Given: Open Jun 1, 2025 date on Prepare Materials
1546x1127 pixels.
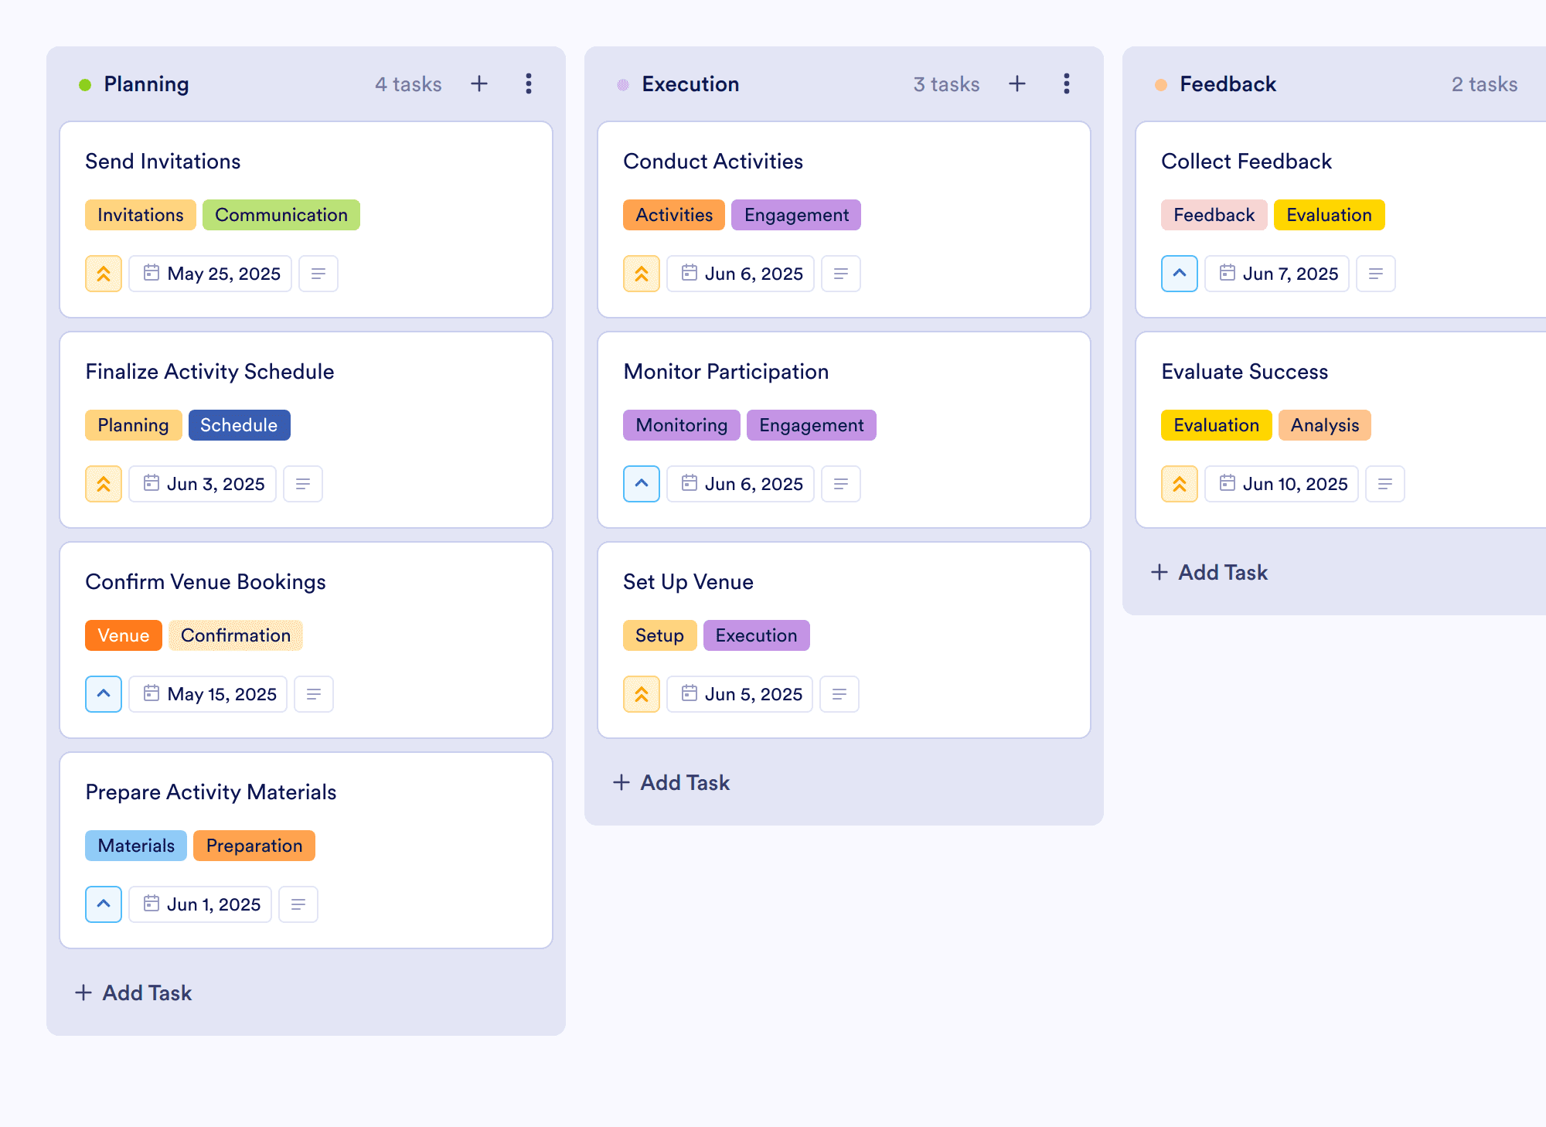Looking at the screenshot, I should [200, 904].
